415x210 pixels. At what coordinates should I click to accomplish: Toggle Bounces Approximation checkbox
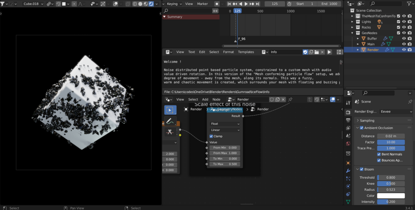pos(379,161)
